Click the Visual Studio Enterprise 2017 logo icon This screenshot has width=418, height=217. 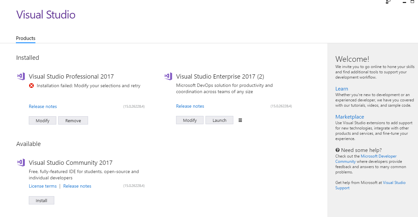click(x=168, y=76)
